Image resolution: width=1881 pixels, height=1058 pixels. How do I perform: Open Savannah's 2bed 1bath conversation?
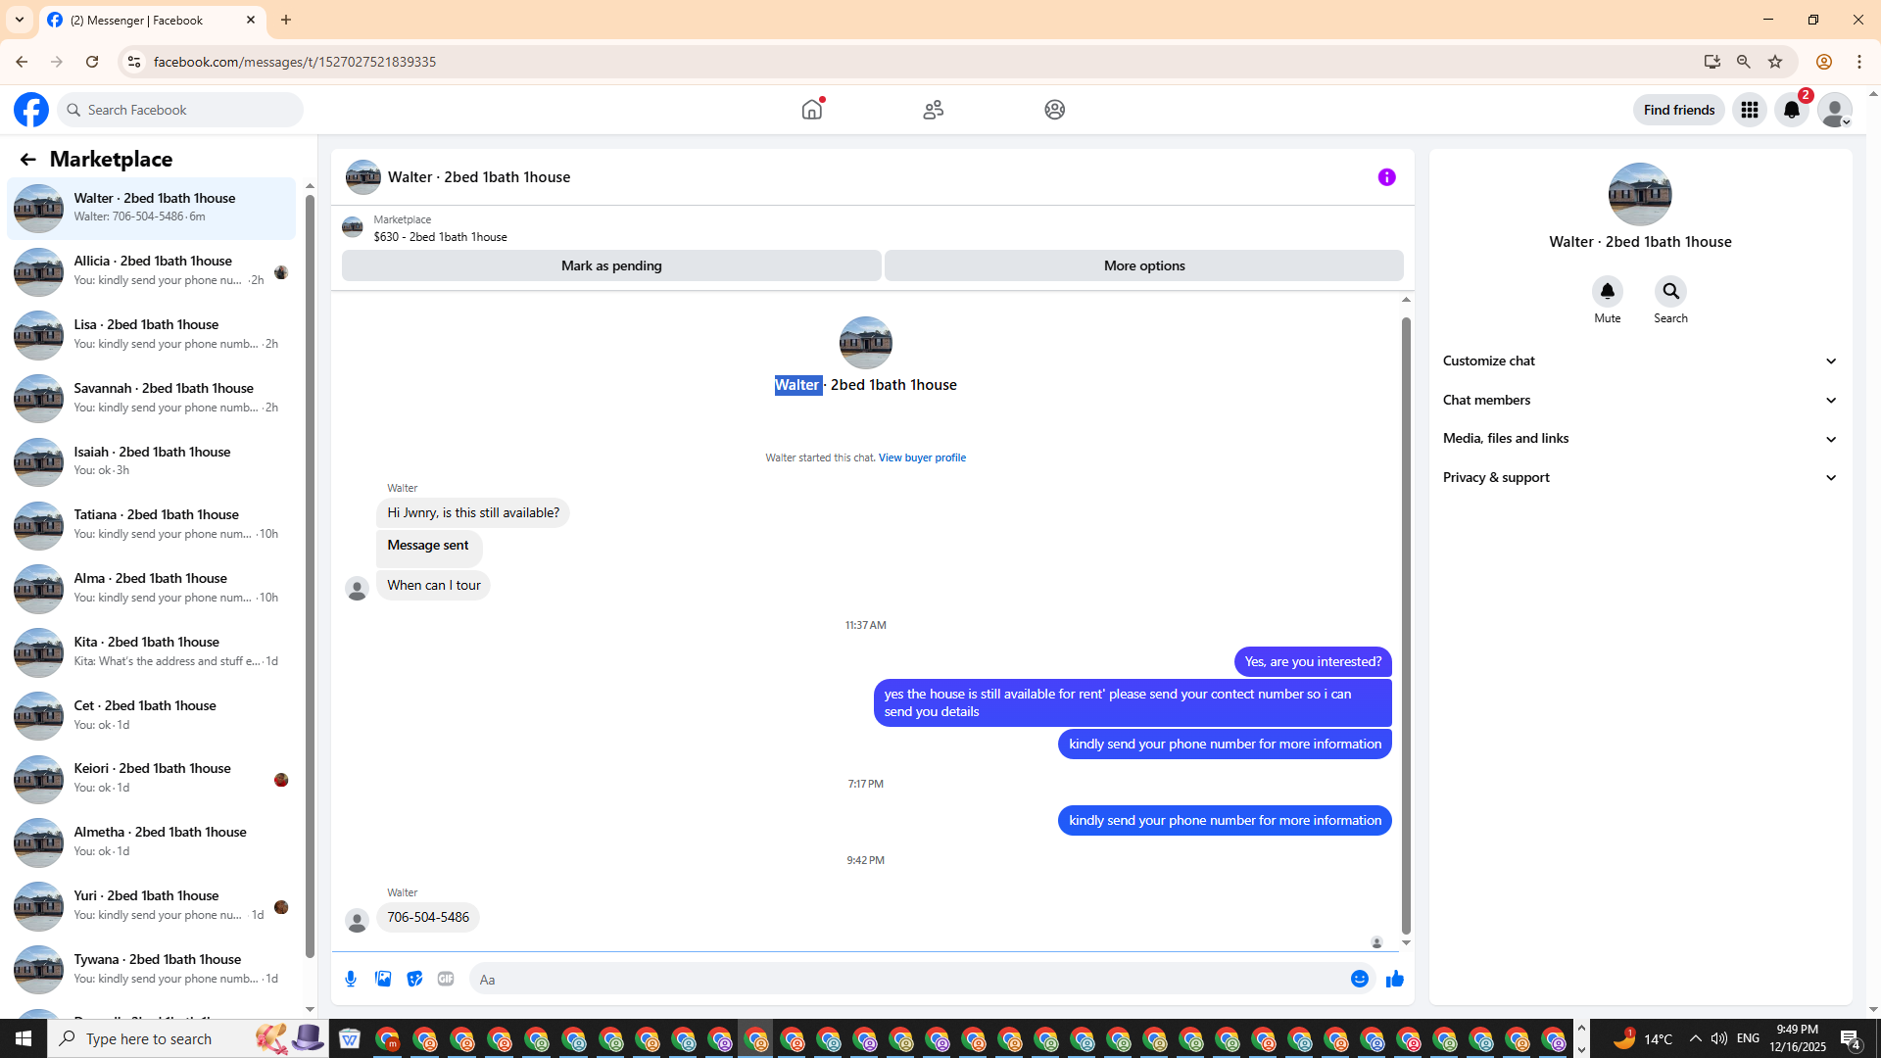pyautogui.click(x=151, y=399)
